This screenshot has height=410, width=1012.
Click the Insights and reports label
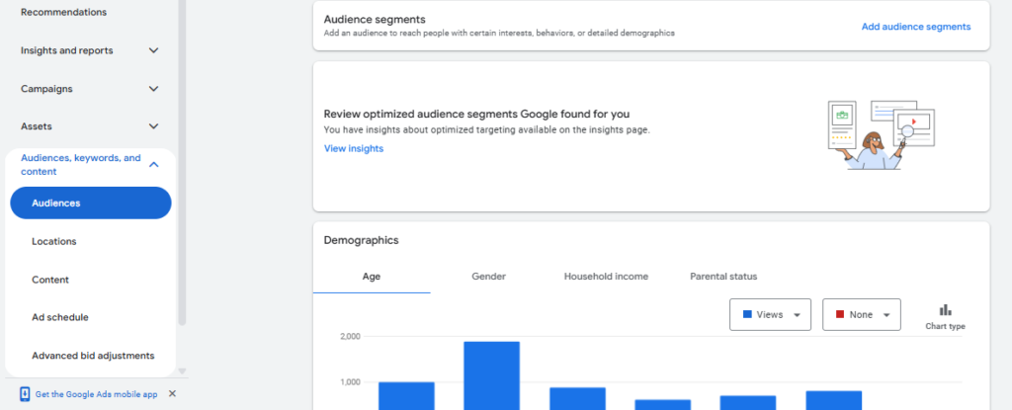(x=66, y=50)
